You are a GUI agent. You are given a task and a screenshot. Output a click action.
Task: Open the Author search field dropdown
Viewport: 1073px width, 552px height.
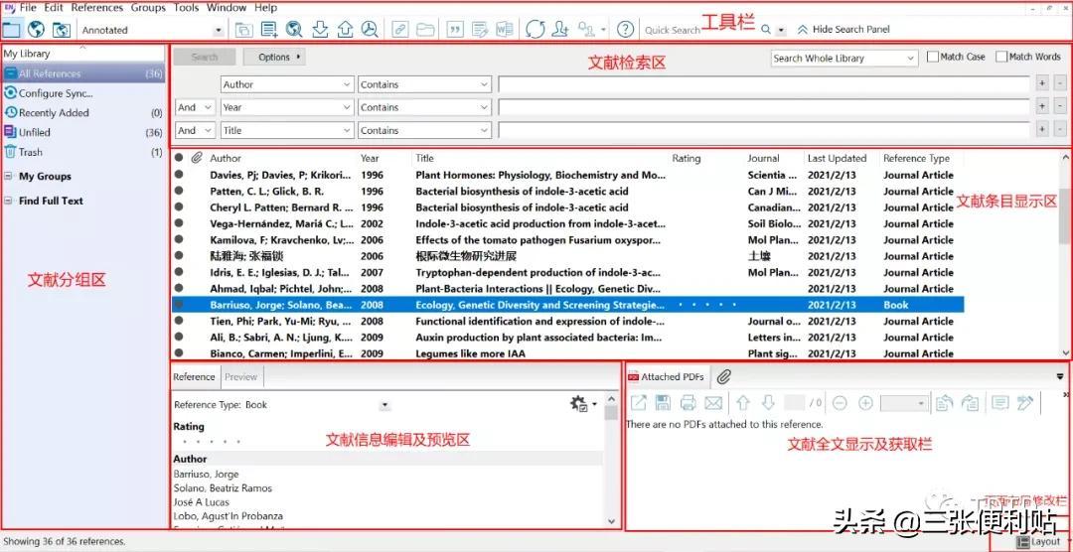[287, 84]
